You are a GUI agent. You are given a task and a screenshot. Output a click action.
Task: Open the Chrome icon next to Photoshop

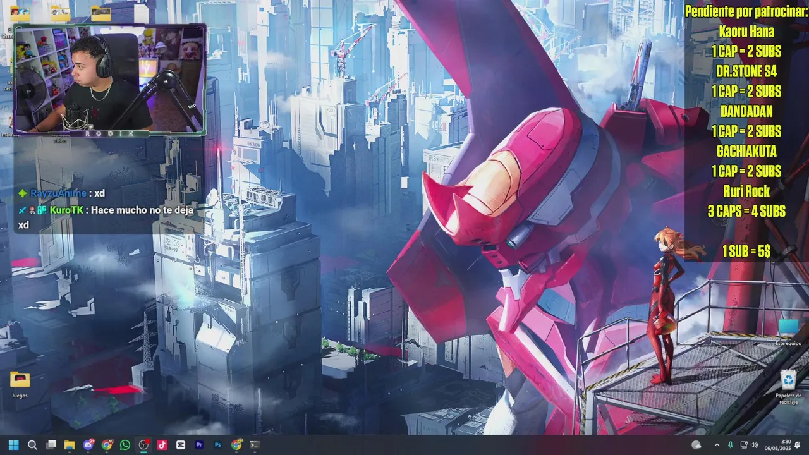pyautogui.click(x=236, y=445)
